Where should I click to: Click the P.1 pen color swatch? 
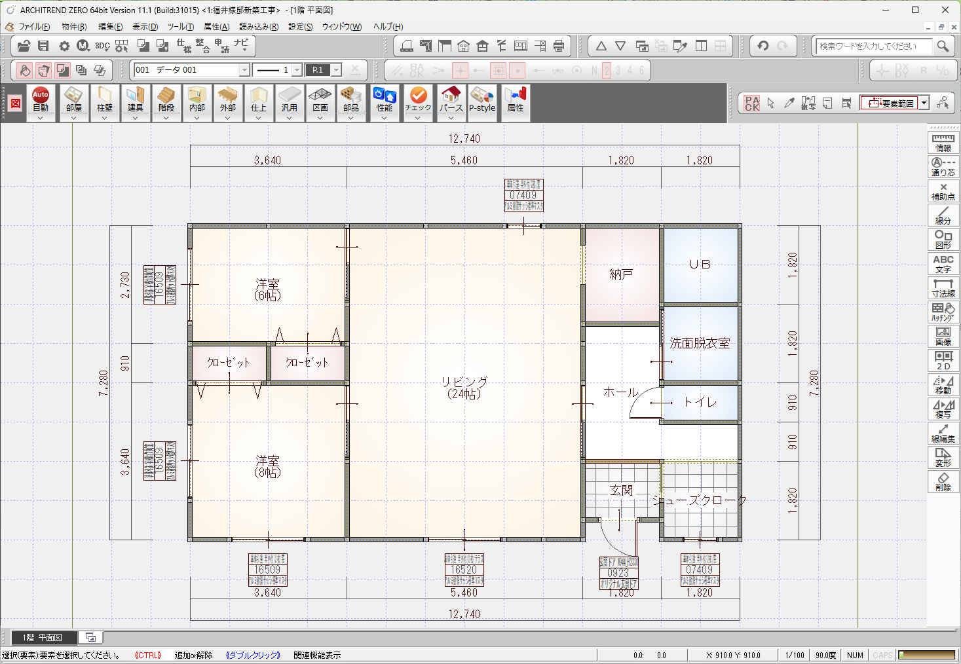[318, 70]
